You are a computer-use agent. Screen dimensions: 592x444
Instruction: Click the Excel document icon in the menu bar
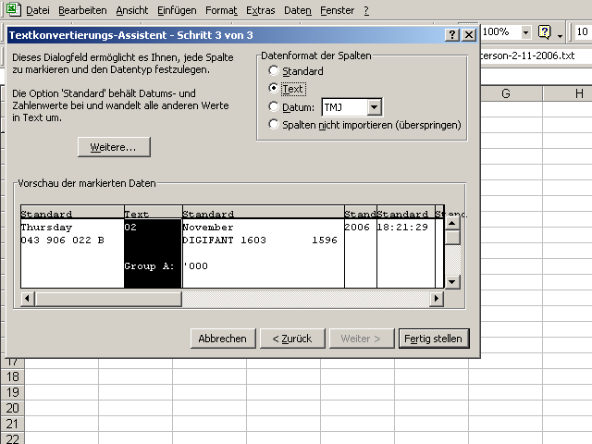coord(13,9)
